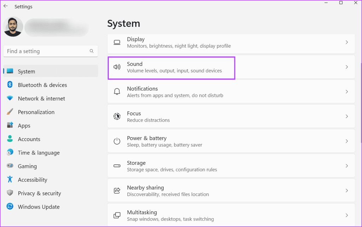Click the Network & internet Wi-Fi icon
Image resolution: width=362 pixels, height=227 pixels.
pos(10,99)
